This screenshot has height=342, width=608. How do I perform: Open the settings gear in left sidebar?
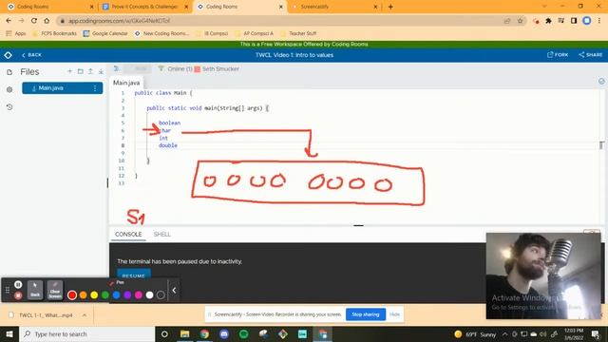[x=9, y=89]
